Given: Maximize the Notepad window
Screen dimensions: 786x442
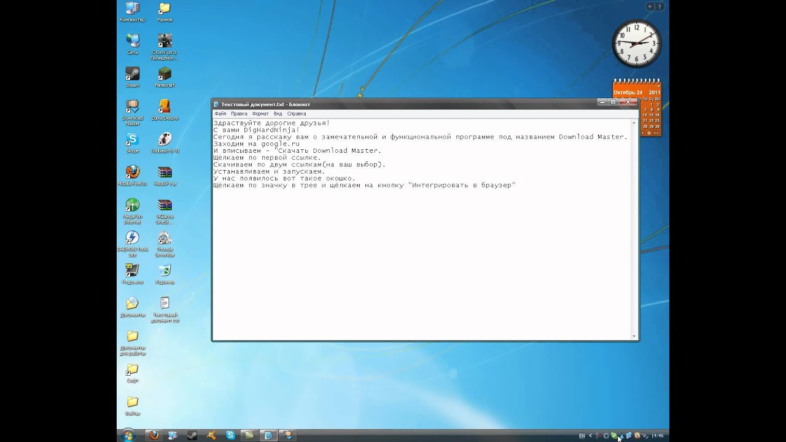Looking at the screenshot, I should pyautogui.click(x=613, y=102).
